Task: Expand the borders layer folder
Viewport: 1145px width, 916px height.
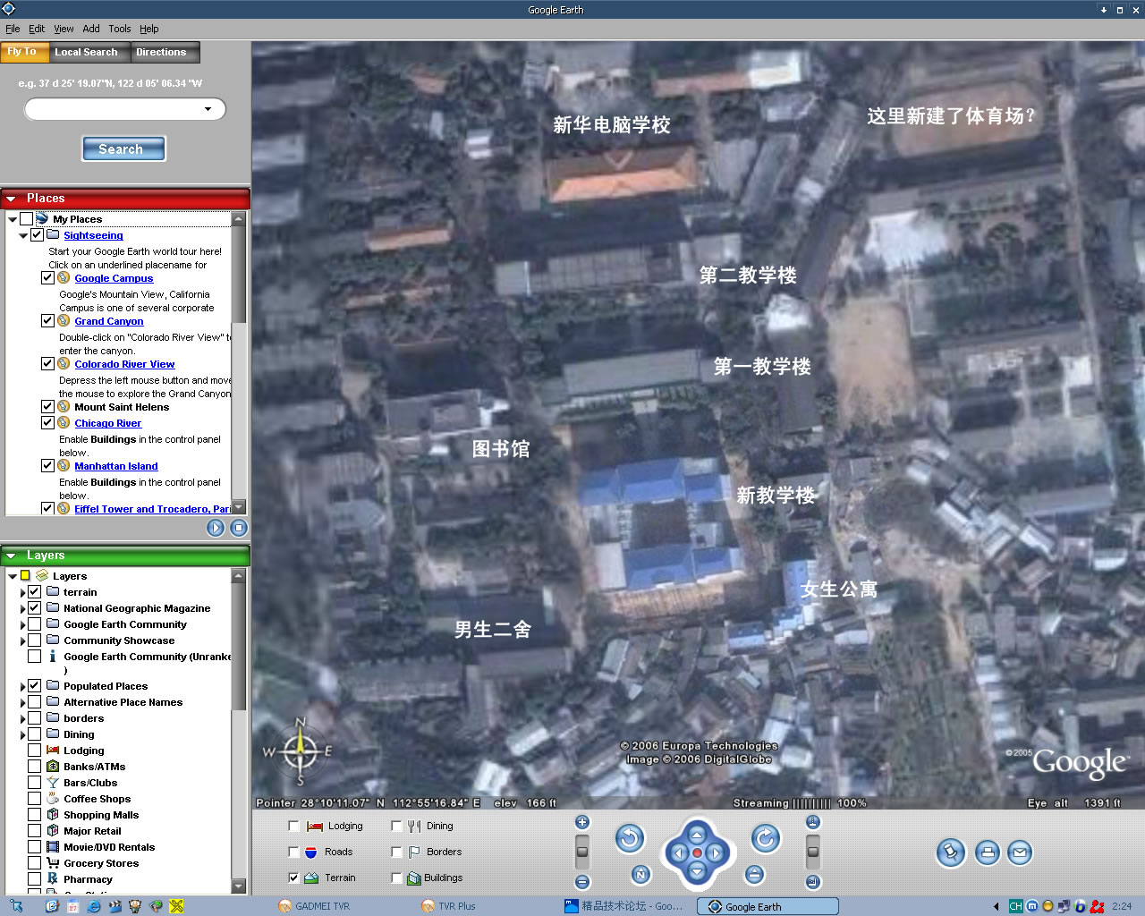Action: [23, 718]
